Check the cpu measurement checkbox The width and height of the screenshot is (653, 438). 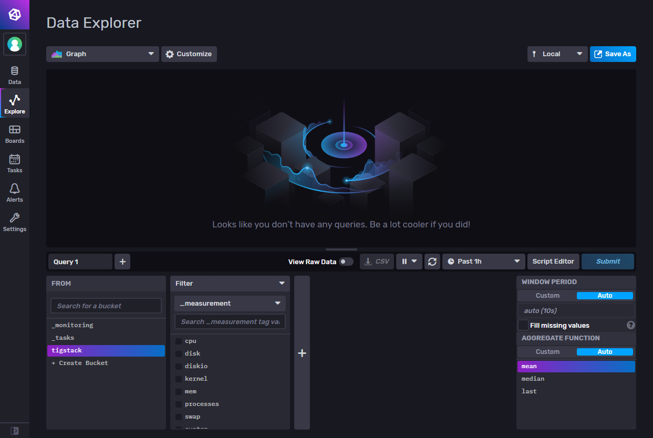[x=179, y=341]
